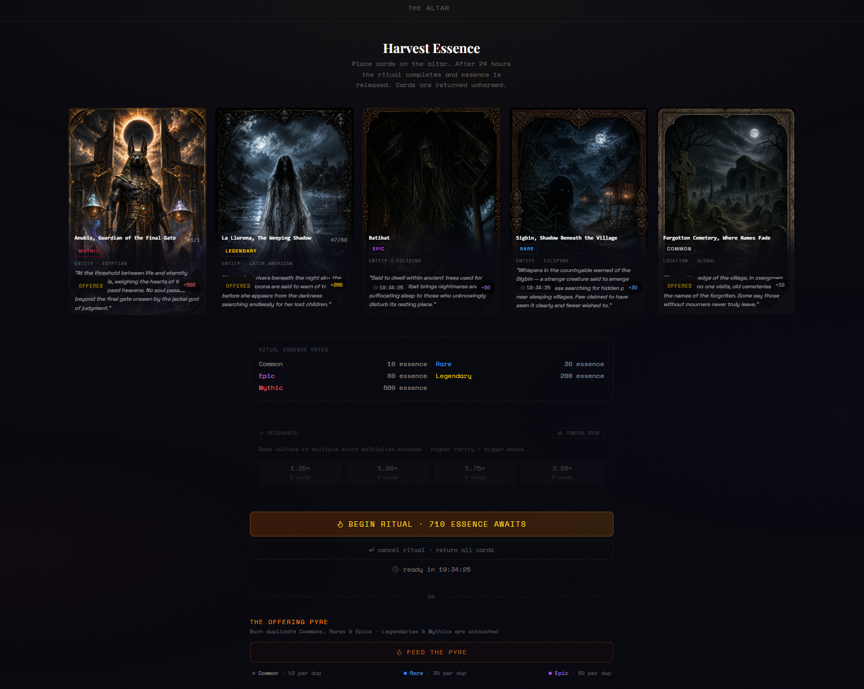Click The Offering Pyre heading

(x=289, y=622)
